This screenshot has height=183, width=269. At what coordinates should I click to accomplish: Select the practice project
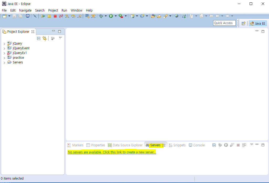[x=18, y=57]
